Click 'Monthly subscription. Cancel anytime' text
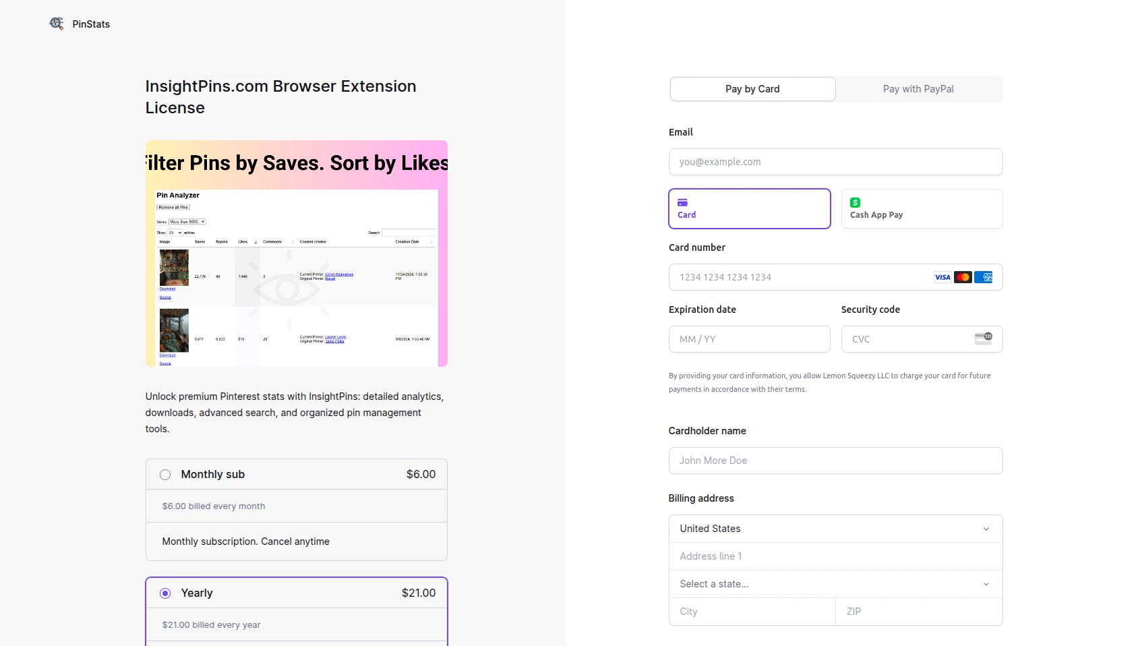 [x=245, y=541]
